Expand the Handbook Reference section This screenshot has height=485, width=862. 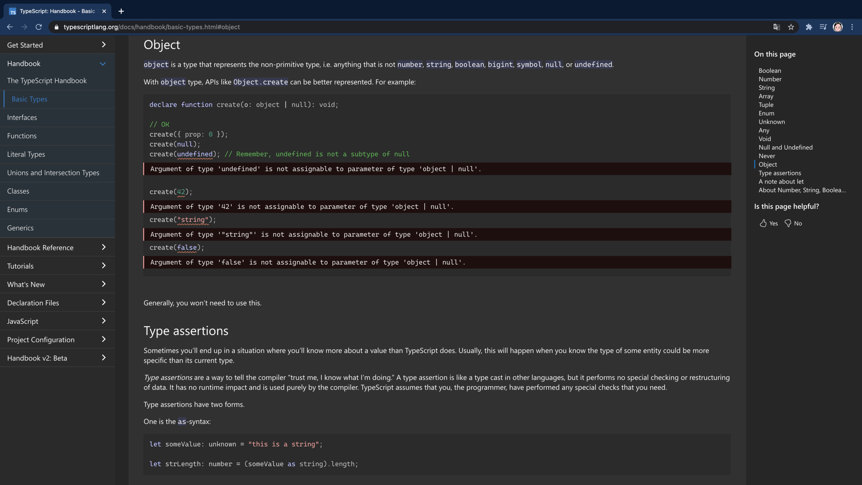103,248
